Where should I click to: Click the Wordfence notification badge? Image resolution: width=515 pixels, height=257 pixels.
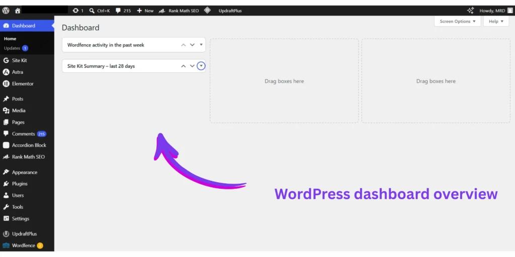(x=40, y=245)
